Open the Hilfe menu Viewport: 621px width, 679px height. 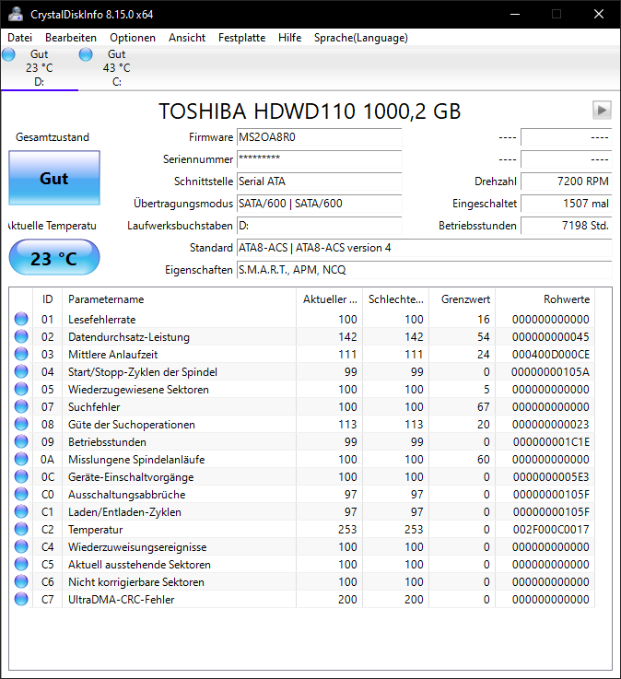(x=289, y=38)
